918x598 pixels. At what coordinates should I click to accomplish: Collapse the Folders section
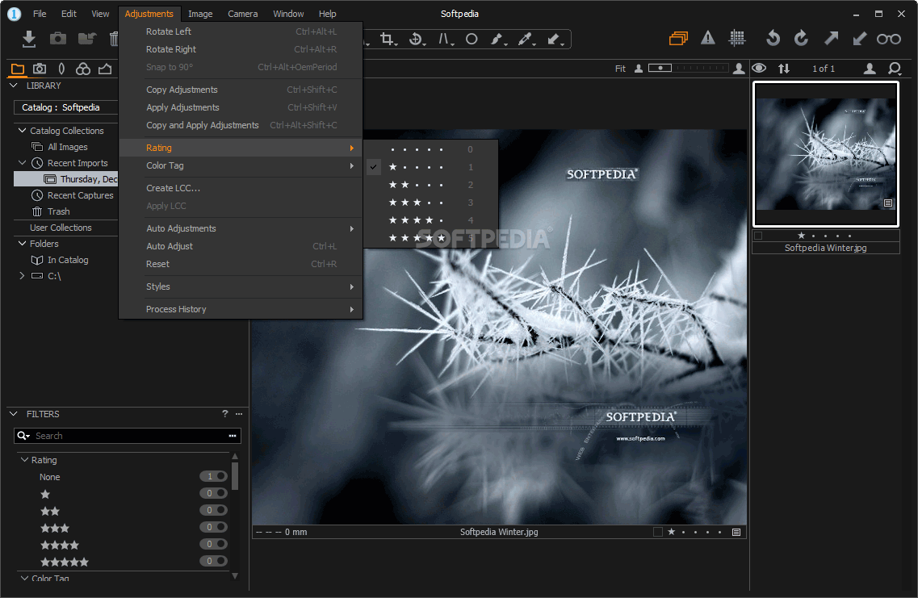click(x=23, y=244)
